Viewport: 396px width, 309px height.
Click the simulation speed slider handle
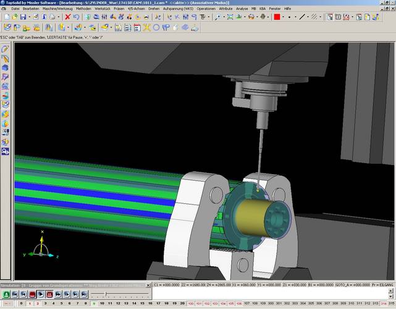106,294
